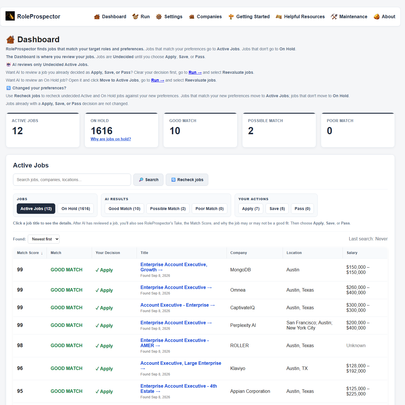
Task: Filter by Poor Match (0)
Action: 210,209
